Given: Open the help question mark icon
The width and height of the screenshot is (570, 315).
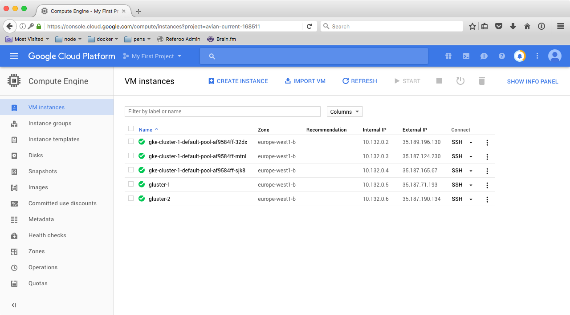Looking at the screenshot, I should coord(502,56).
